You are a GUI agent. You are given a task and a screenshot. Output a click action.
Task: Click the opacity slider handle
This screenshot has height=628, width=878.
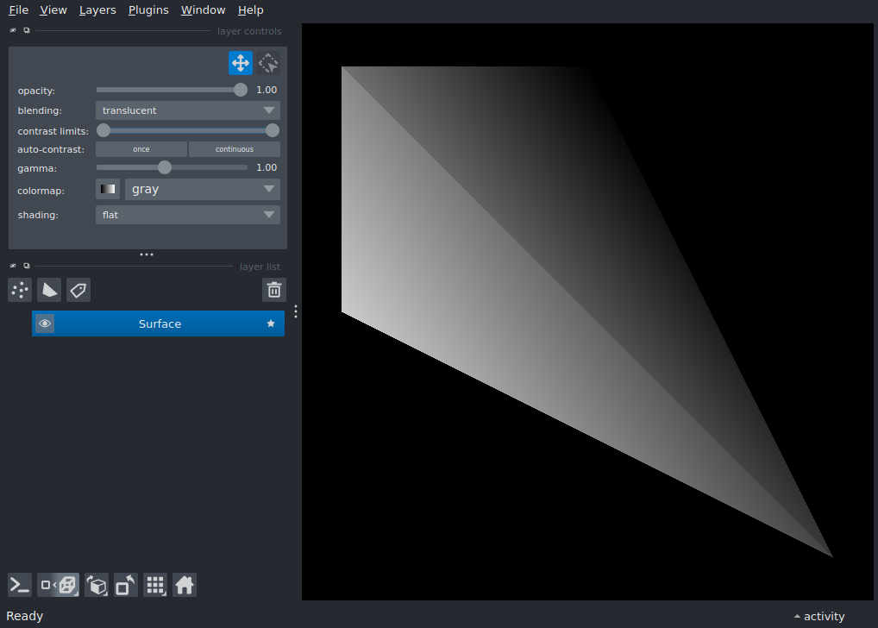point(241,90)
